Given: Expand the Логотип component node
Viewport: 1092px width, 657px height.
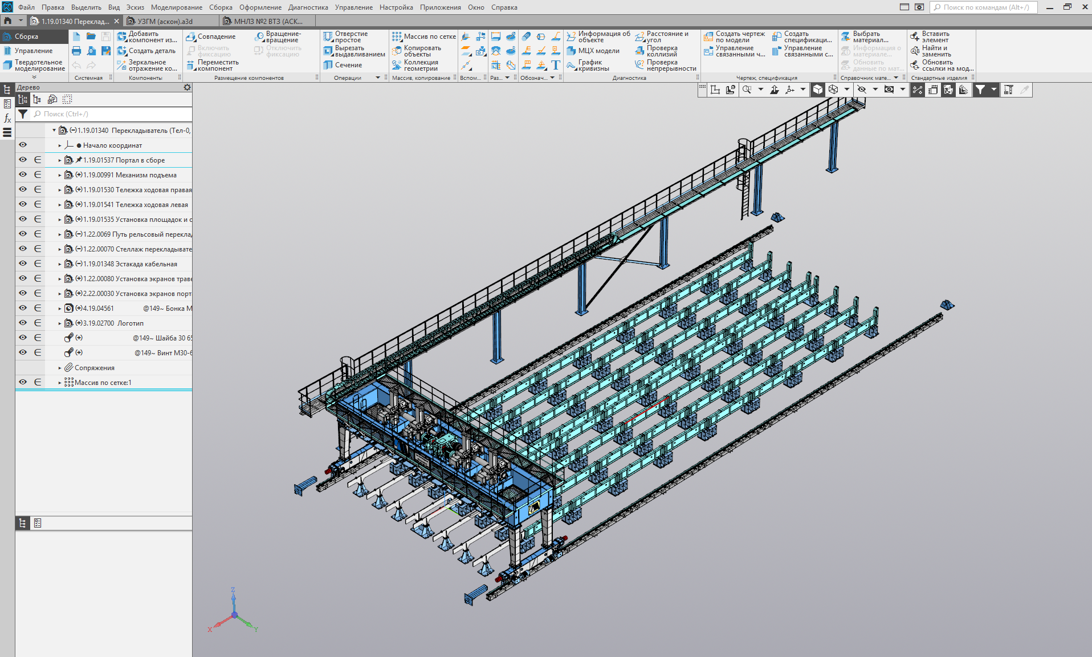Looking at the screenshot, I should (60, 323).
